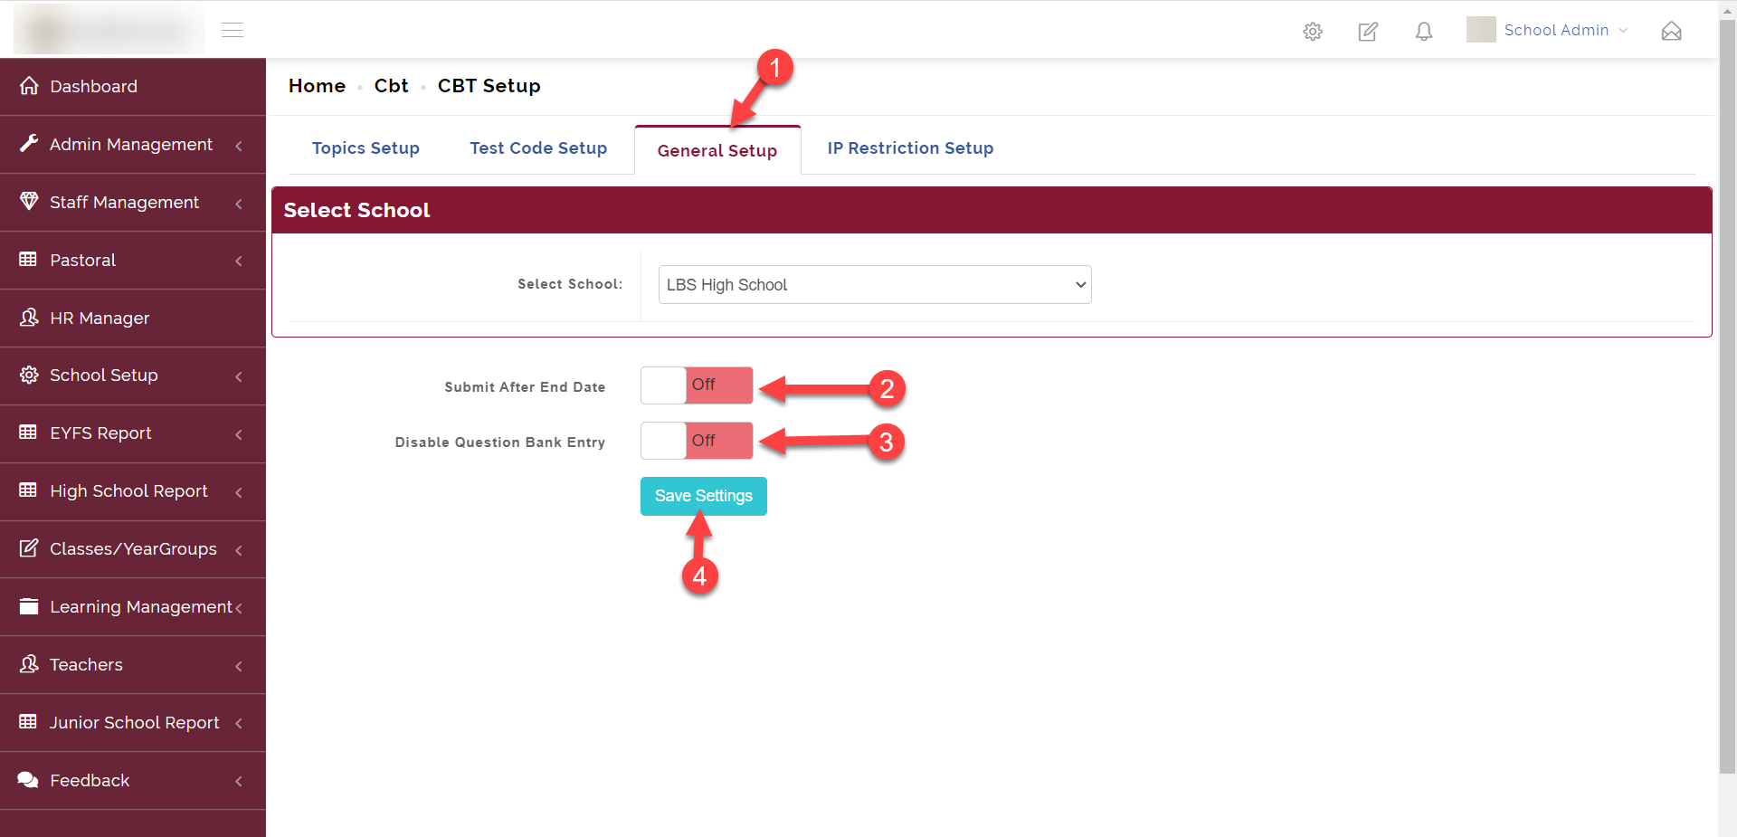The height and width of the screenshot is (837, 1737).
Task: Click the hamburger menu icon
Action: point(233,30)
